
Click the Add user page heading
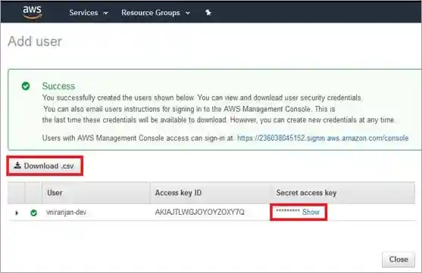pos(35,42)
